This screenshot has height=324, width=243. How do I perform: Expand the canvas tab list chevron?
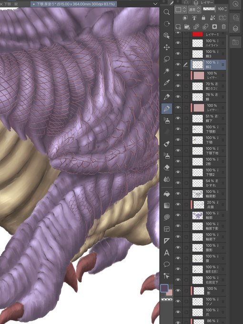(x=155, y=4)
